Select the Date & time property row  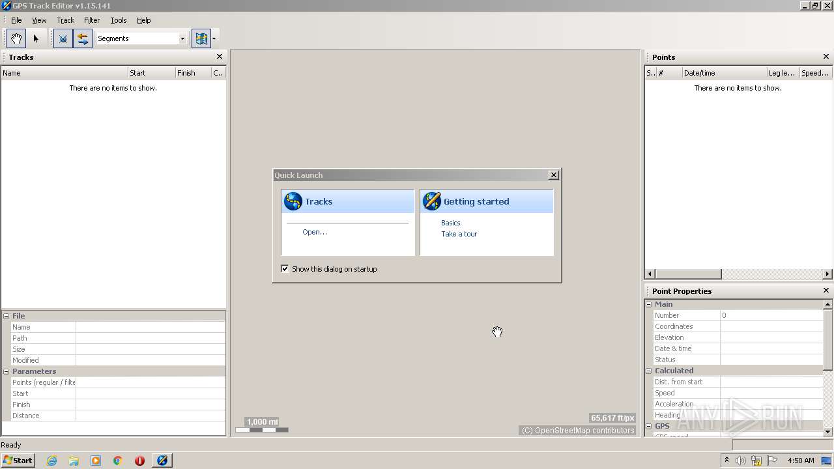[x=738, y=348]
